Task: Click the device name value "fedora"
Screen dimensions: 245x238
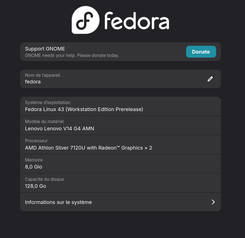Action: pyautogui.click(x=33, y=82)
